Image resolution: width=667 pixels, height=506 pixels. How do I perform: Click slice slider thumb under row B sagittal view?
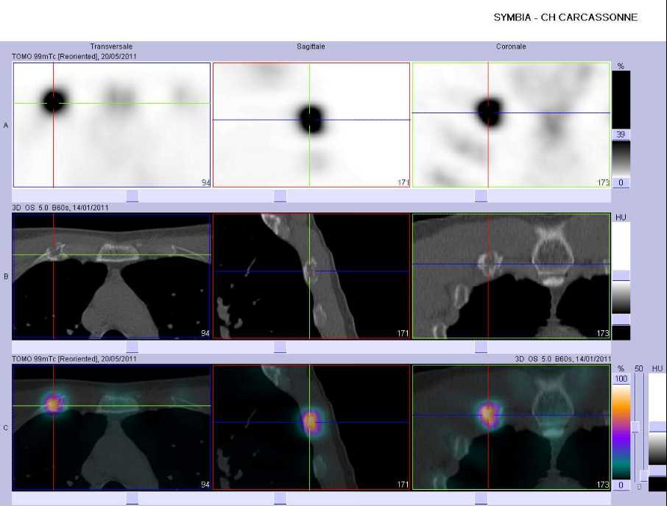pyautogui.click(x=280, y=347)
